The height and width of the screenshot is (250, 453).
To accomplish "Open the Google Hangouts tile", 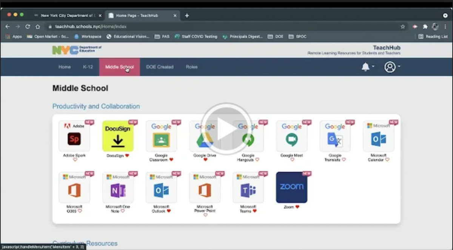I will click(x=248, y=136).
